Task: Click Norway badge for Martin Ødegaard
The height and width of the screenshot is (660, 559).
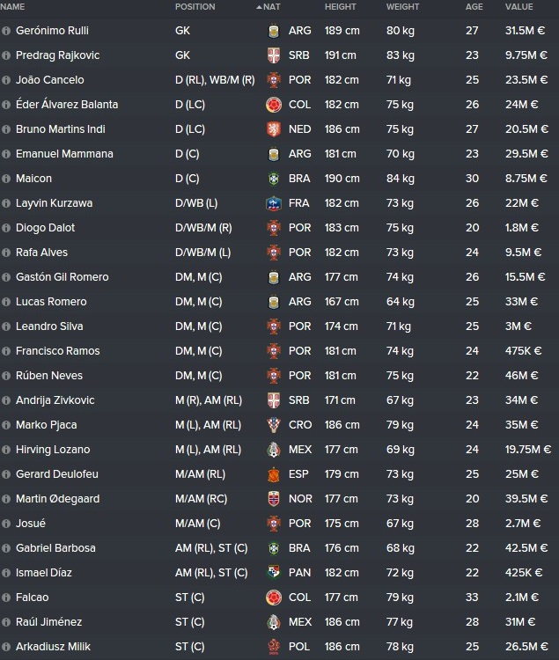Action: (274, 499)
